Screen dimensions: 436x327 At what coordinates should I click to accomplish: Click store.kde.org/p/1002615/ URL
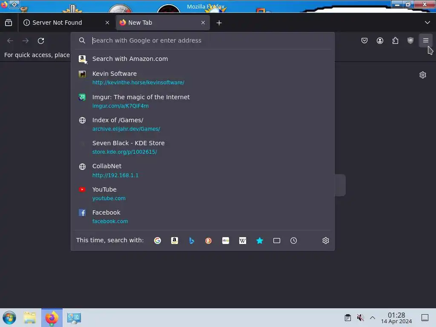pyautogui.click(x=125, y=152)
